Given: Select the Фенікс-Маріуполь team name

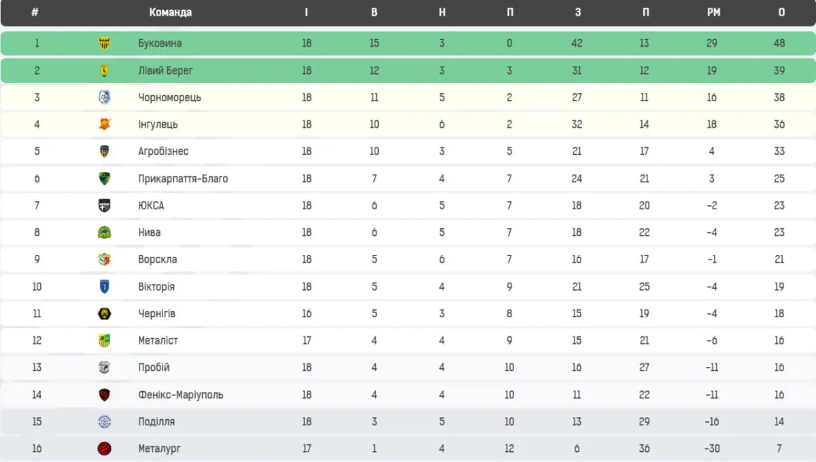Looking at the screenshot, I should pyautogui.click(x=180, y=395).
